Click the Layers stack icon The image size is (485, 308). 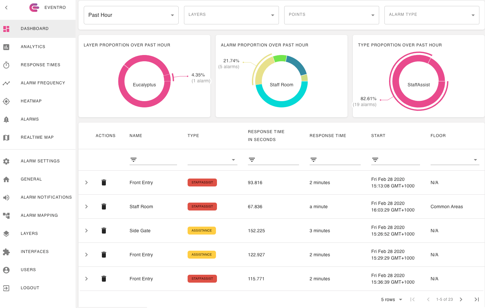click(6, 234)
